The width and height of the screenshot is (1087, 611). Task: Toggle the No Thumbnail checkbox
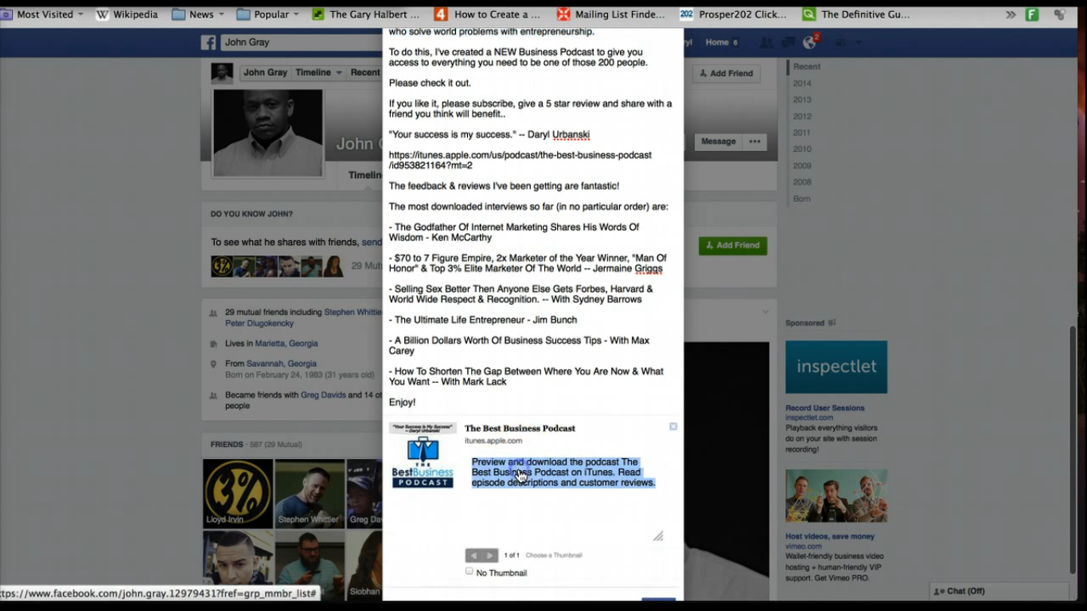pyautogui.click(x=469, y=571)
